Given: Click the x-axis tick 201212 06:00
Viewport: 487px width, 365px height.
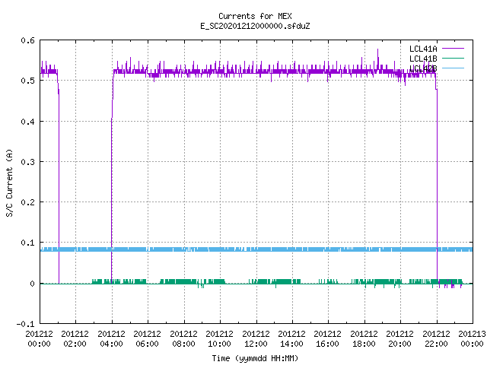Looking at the screenshot, I should pos(147,338).
